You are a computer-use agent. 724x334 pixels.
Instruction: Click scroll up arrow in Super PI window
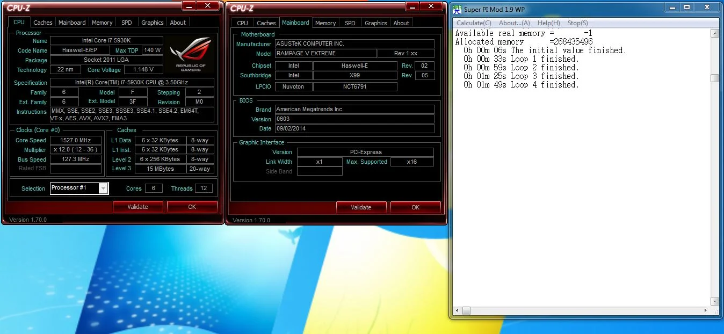click(714, 33)
